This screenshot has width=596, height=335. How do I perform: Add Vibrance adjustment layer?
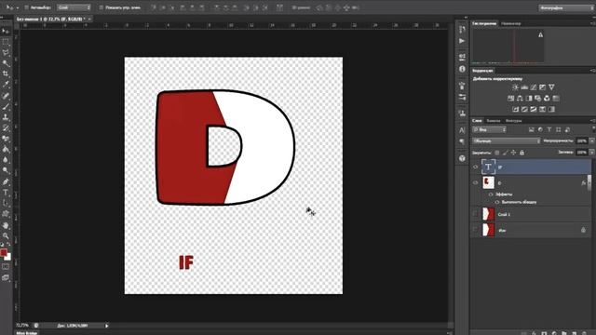click(551, 87)
